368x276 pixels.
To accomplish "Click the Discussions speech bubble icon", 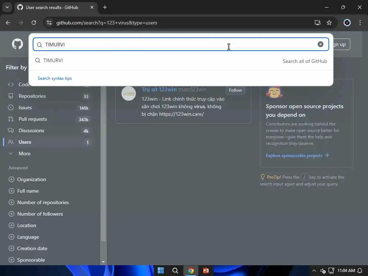I will point(11,130).
